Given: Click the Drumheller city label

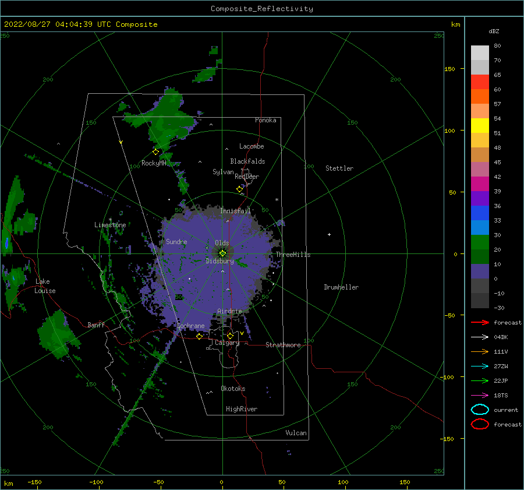Looking at the screenshot, I should (341, 287).
